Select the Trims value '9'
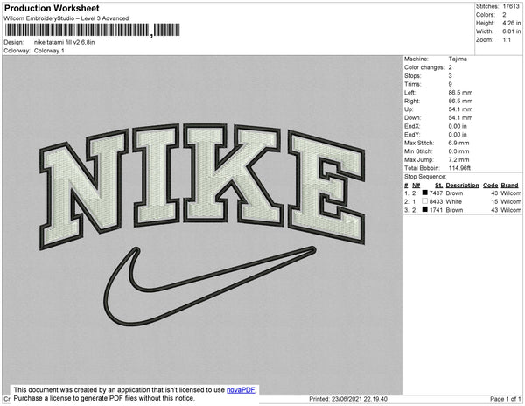Screen dimensions: 525x406 click(x=451, y=84)
